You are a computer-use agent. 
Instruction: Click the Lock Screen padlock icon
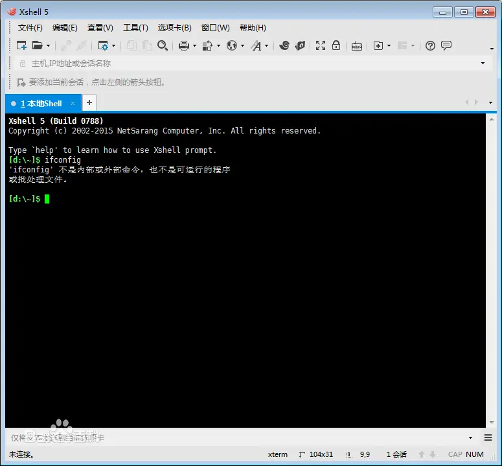tap(336, 45)
